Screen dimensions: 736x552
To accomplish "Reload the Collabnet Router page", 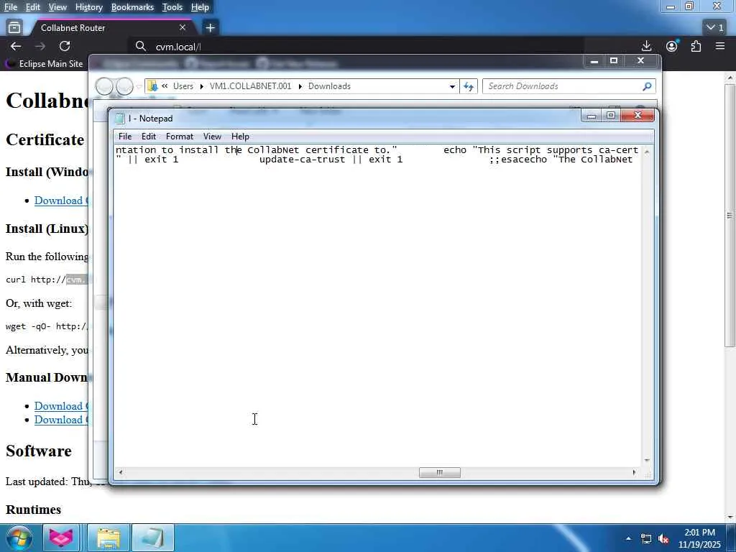I will point(65,46).
